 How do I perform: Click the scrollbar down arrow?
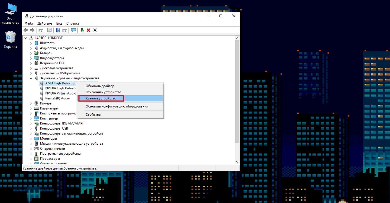[x=237, y=162]
